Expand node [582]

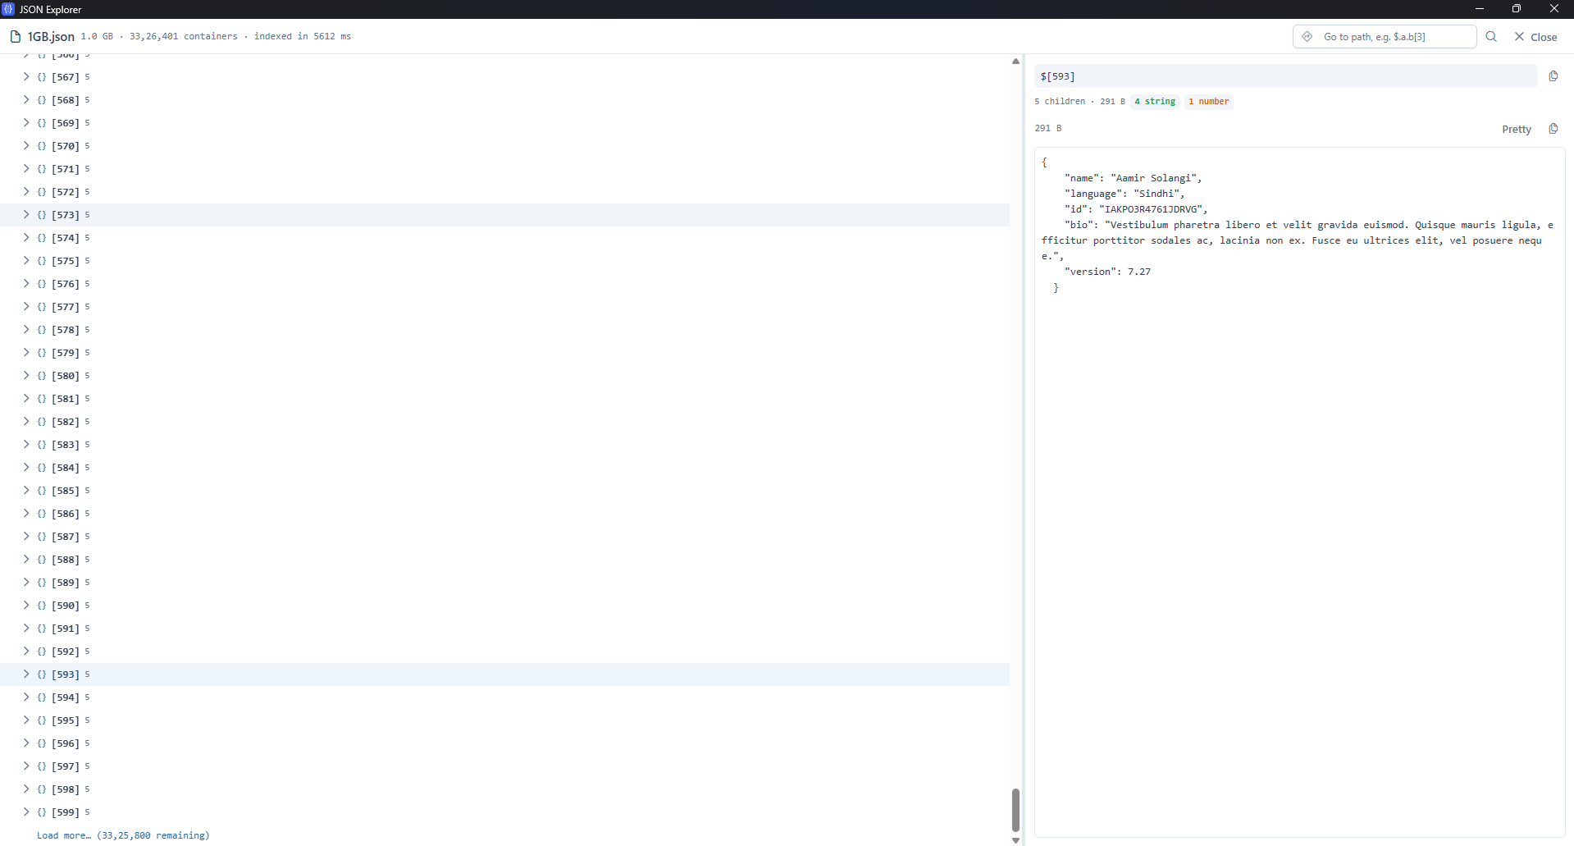pyautogui.click(x=26, y=421)
